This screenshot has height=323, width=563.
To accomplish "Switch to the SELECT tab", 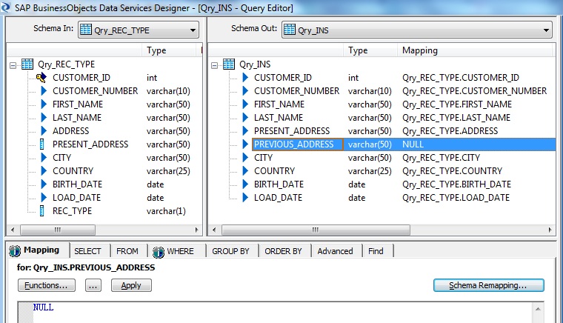I will pyautogui.click(x=87, y=251).
